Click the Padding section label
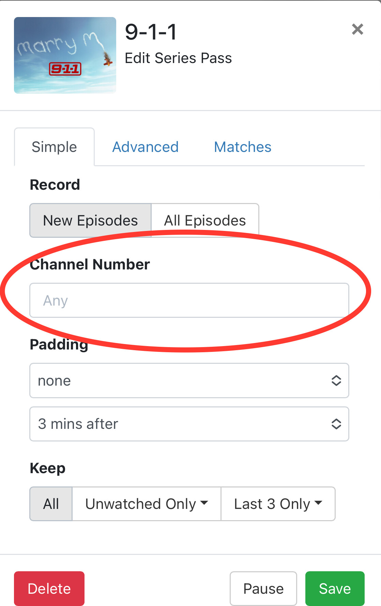Image resolution: width=381 pixels, height=606 pixels. click(59, 345)
